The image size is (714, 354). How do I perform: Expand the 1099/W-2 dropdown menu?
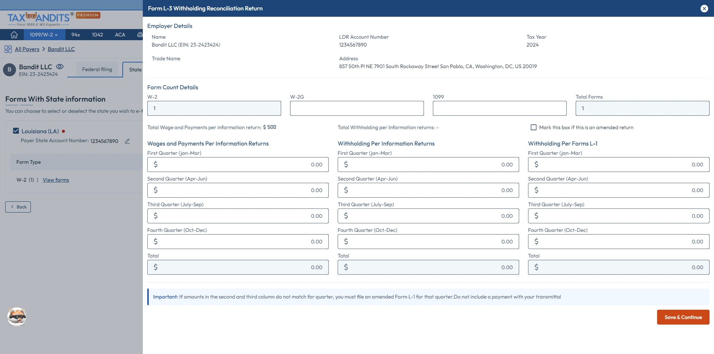[x=44, y=35]
